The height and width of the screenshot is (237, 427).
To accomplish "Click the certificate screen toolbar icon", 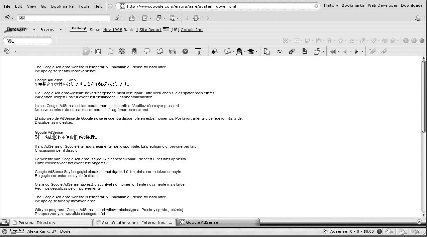I will (198, 51).
